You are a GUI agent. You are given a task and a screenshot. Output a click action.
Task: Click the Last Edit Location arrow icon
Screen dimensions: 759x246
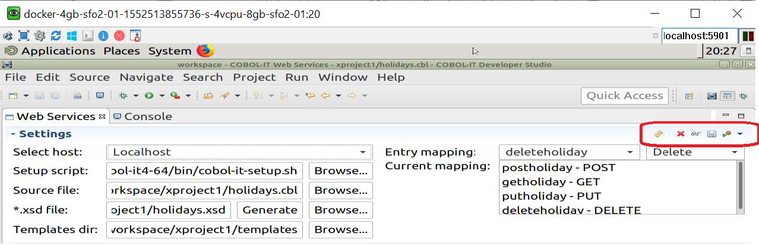point(310,95)
